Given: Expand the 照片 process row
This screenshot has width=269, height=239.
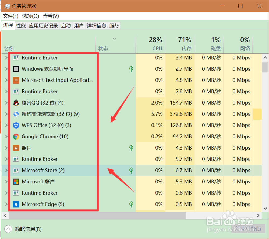Looking at the screenshot, I should point(6,148).
